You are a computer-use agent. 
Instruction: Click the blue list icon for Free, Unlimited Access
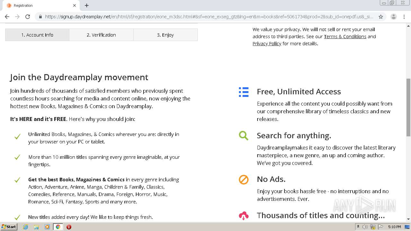pos(244,92)
